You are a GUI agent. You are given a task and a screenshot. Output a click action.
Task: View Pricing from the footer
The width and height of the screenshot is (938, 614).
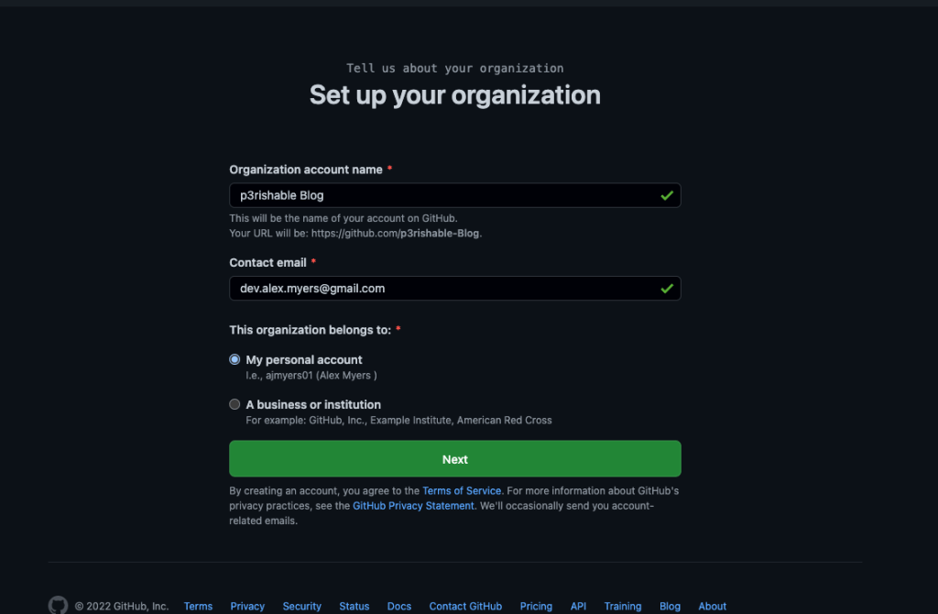pos(536,607)
